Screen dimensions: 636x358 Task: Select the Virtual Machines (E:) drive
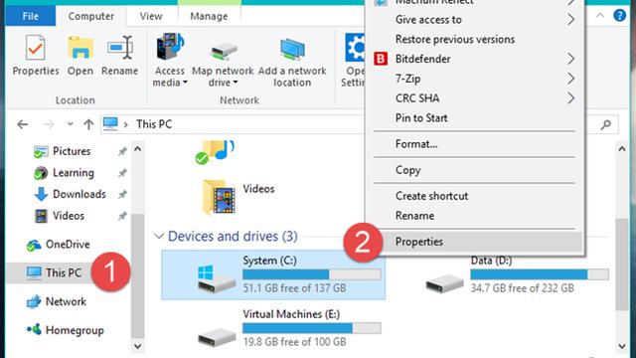[x=290, y=328]
